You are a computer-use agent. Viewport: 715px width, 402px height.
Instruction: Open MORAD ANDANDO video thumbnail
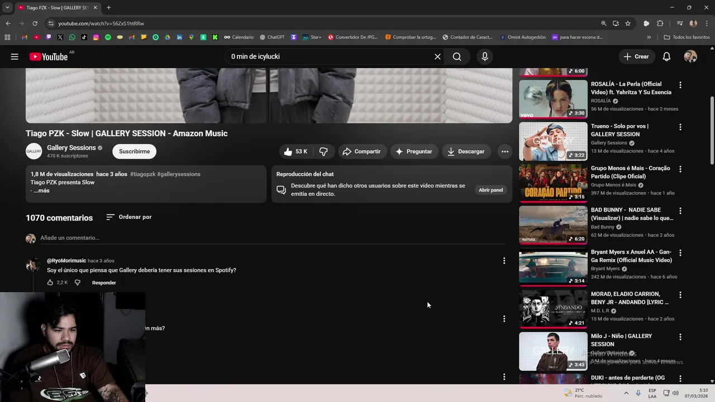click(553, 309)
